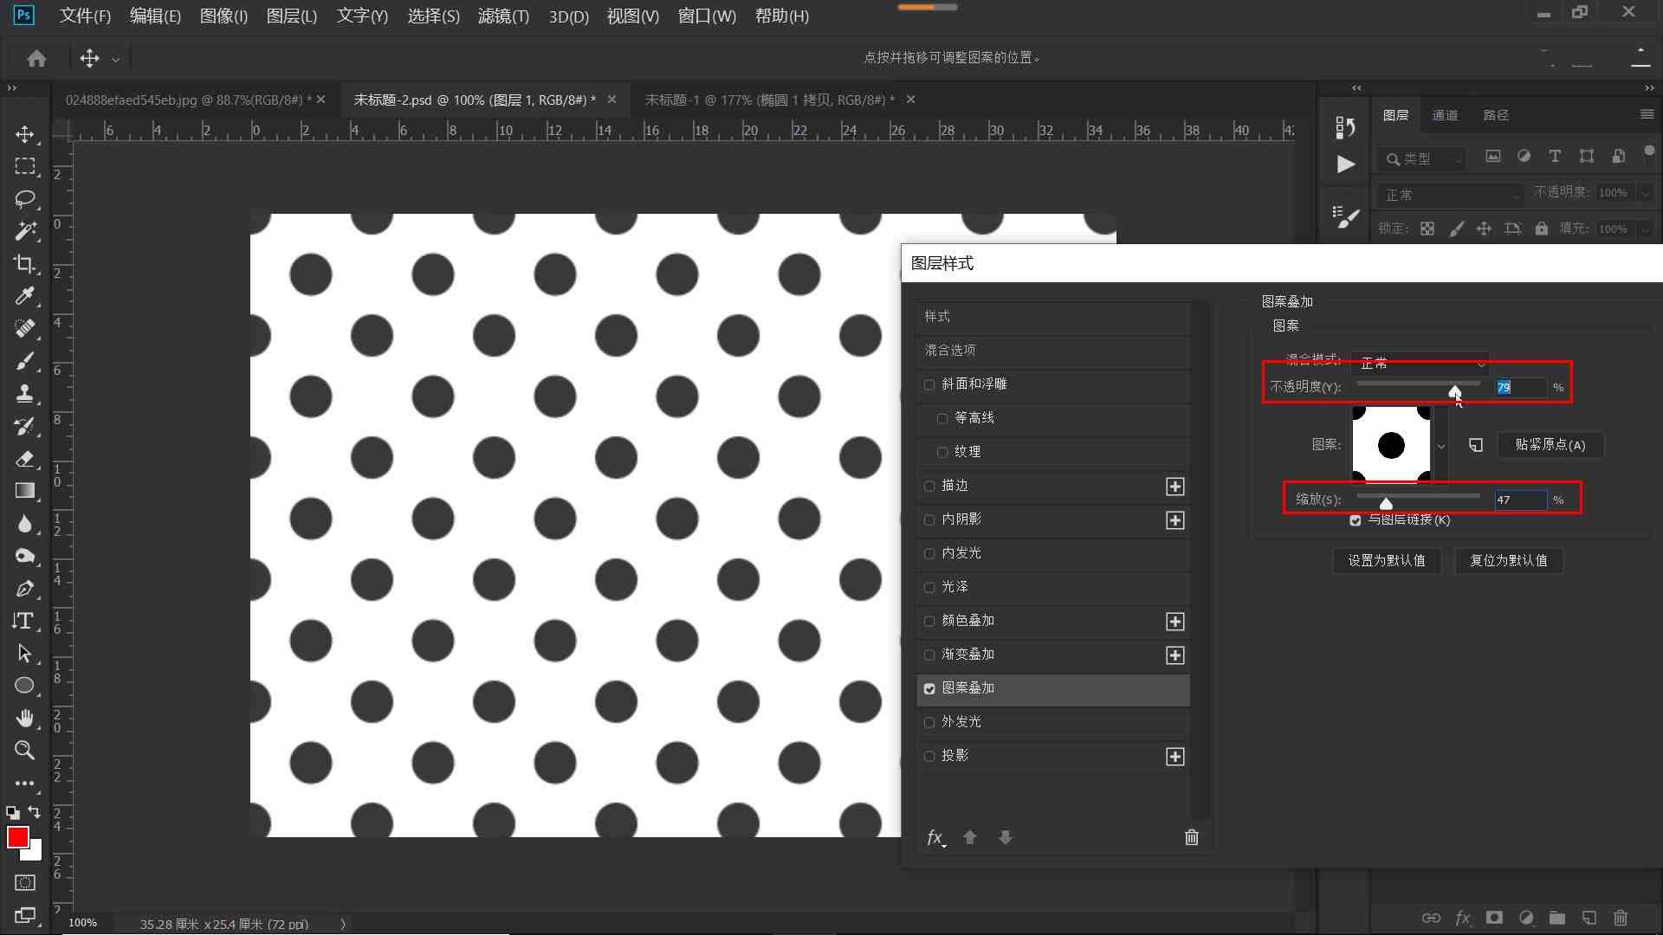Uncheck 图案叠加 checkbox

tap(929, 688)
